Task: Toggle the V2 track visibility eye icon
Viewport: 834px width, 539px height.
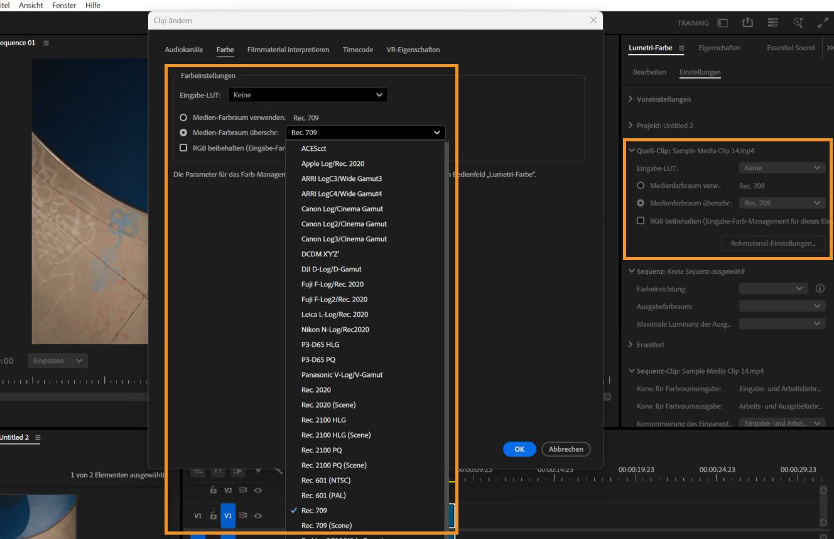Action: (x=258, y=490)
